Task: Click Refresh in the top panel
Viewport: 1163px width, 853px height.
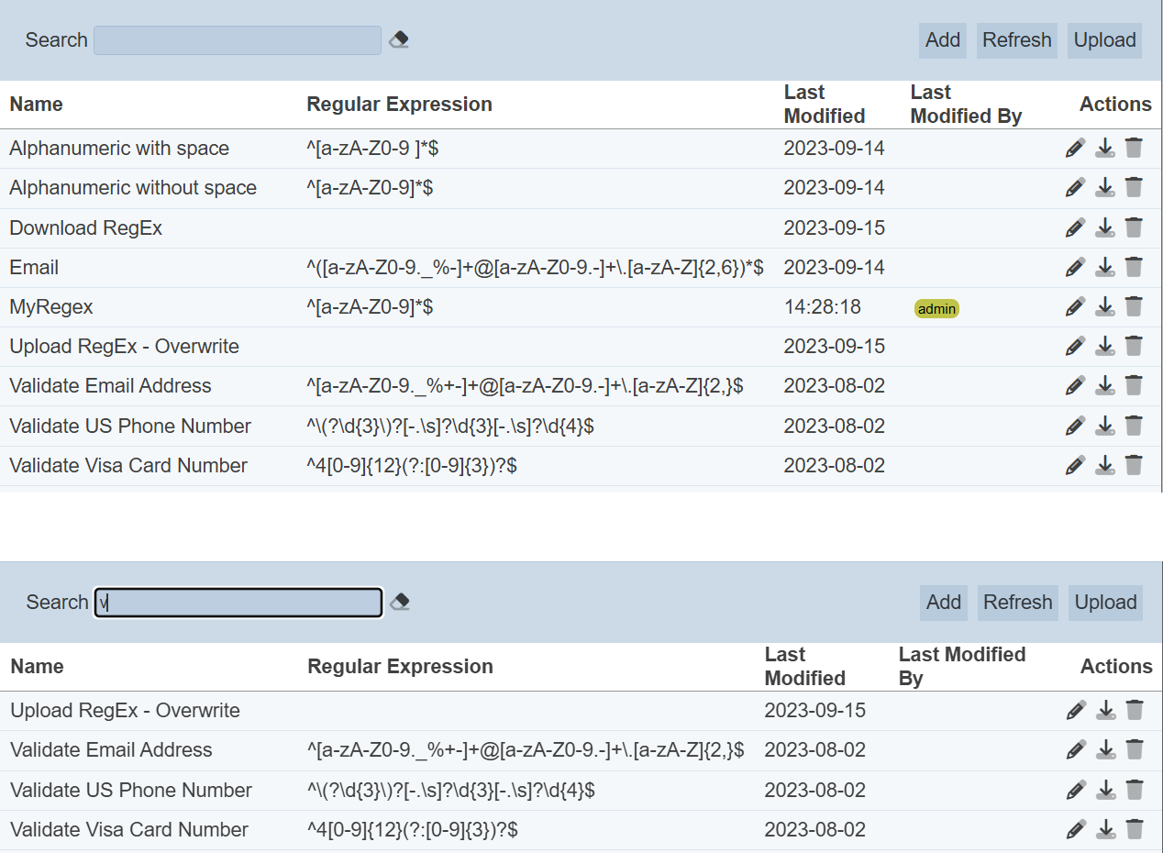Action: tap(1016, 40)
